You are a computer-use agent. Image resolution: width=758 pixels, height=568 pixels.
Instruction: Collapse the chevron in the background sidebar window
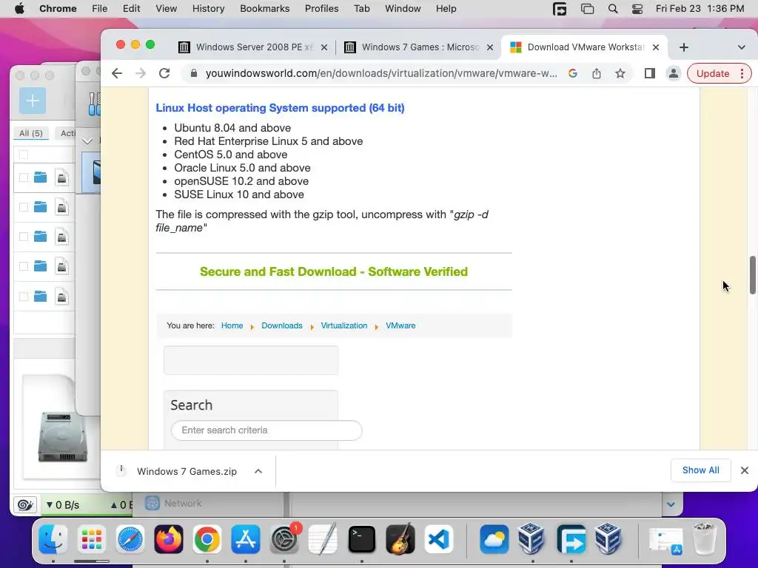[87, 141]
